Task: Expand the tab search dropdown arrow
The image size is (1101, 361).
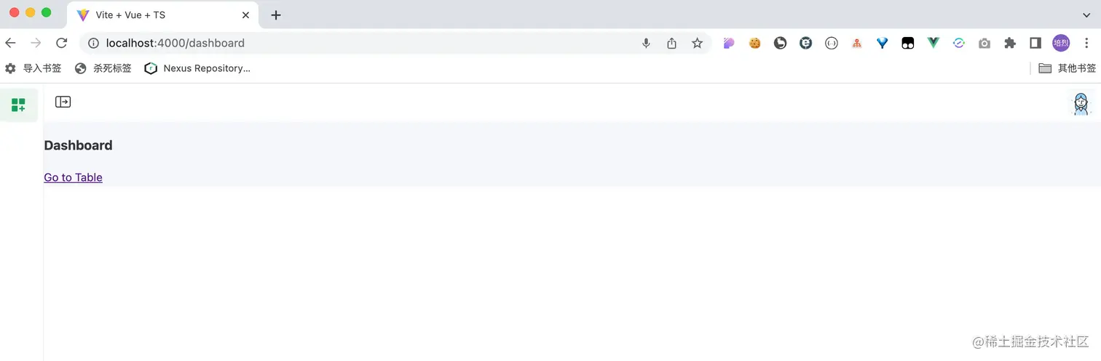Action: pyautogui.click(x=1086, y=15)
